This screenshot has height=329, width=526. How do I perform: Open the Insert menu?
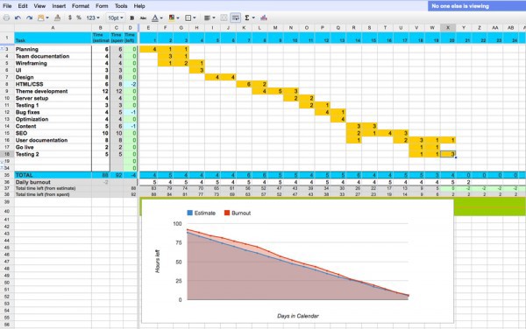59,6
